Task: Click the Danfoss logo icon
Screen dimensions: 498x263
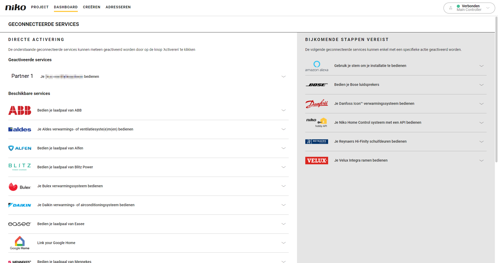Action: pyautogui.click(x=316, y=104)
